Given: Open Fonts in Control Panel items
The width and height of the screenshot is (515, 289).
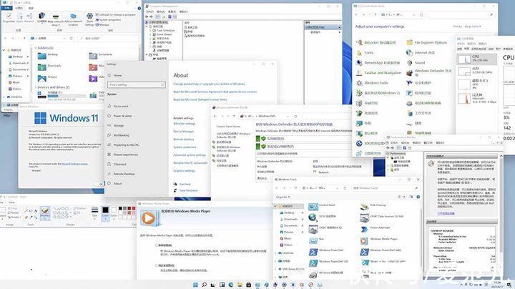Looking at the screenshot, I should [368, 52].
